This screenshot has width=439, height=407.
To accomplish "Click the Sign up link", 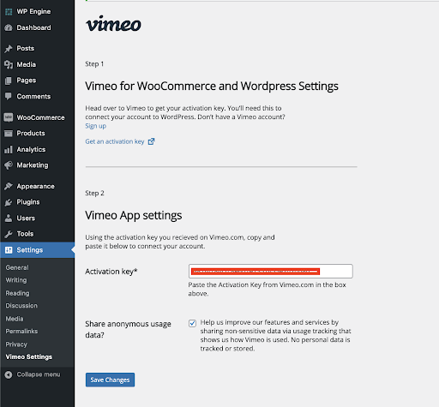I will pos(96,126).
